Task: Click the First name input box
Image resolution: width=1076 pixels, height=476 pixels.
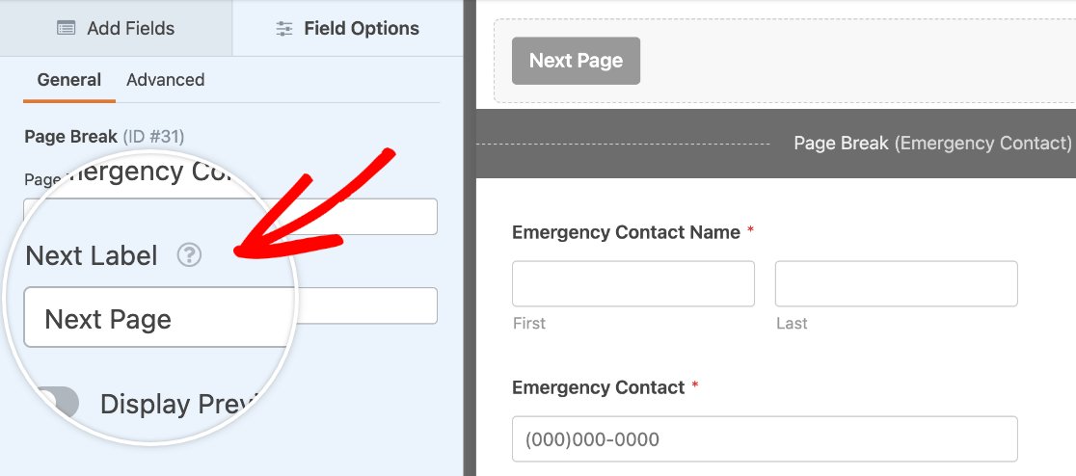Action: point(633,283)
